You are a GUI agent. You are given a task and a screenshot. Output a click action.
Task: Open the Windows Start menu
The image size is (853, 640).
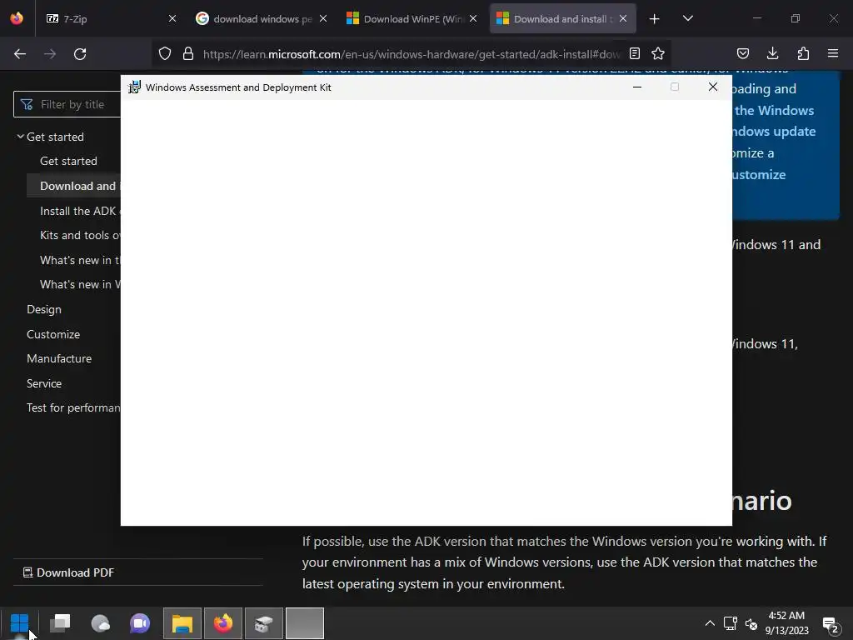coord(20,623)
